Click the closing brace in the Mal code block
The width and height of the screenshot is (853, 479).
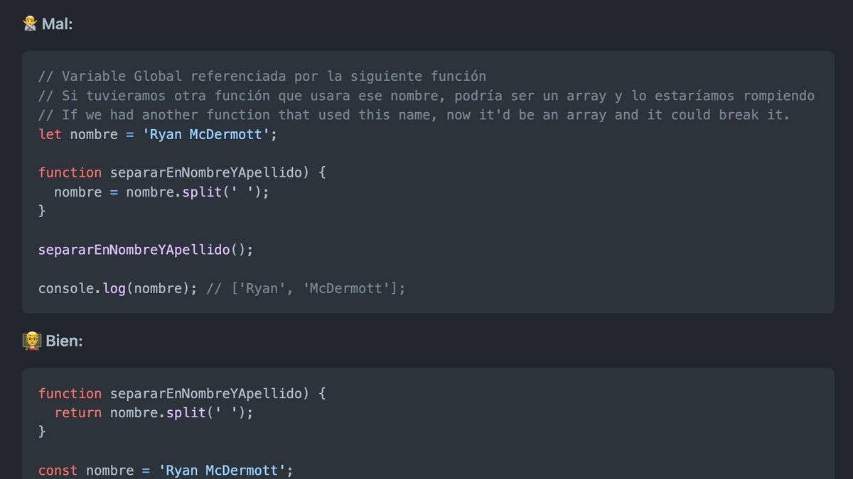click(42, 211)
